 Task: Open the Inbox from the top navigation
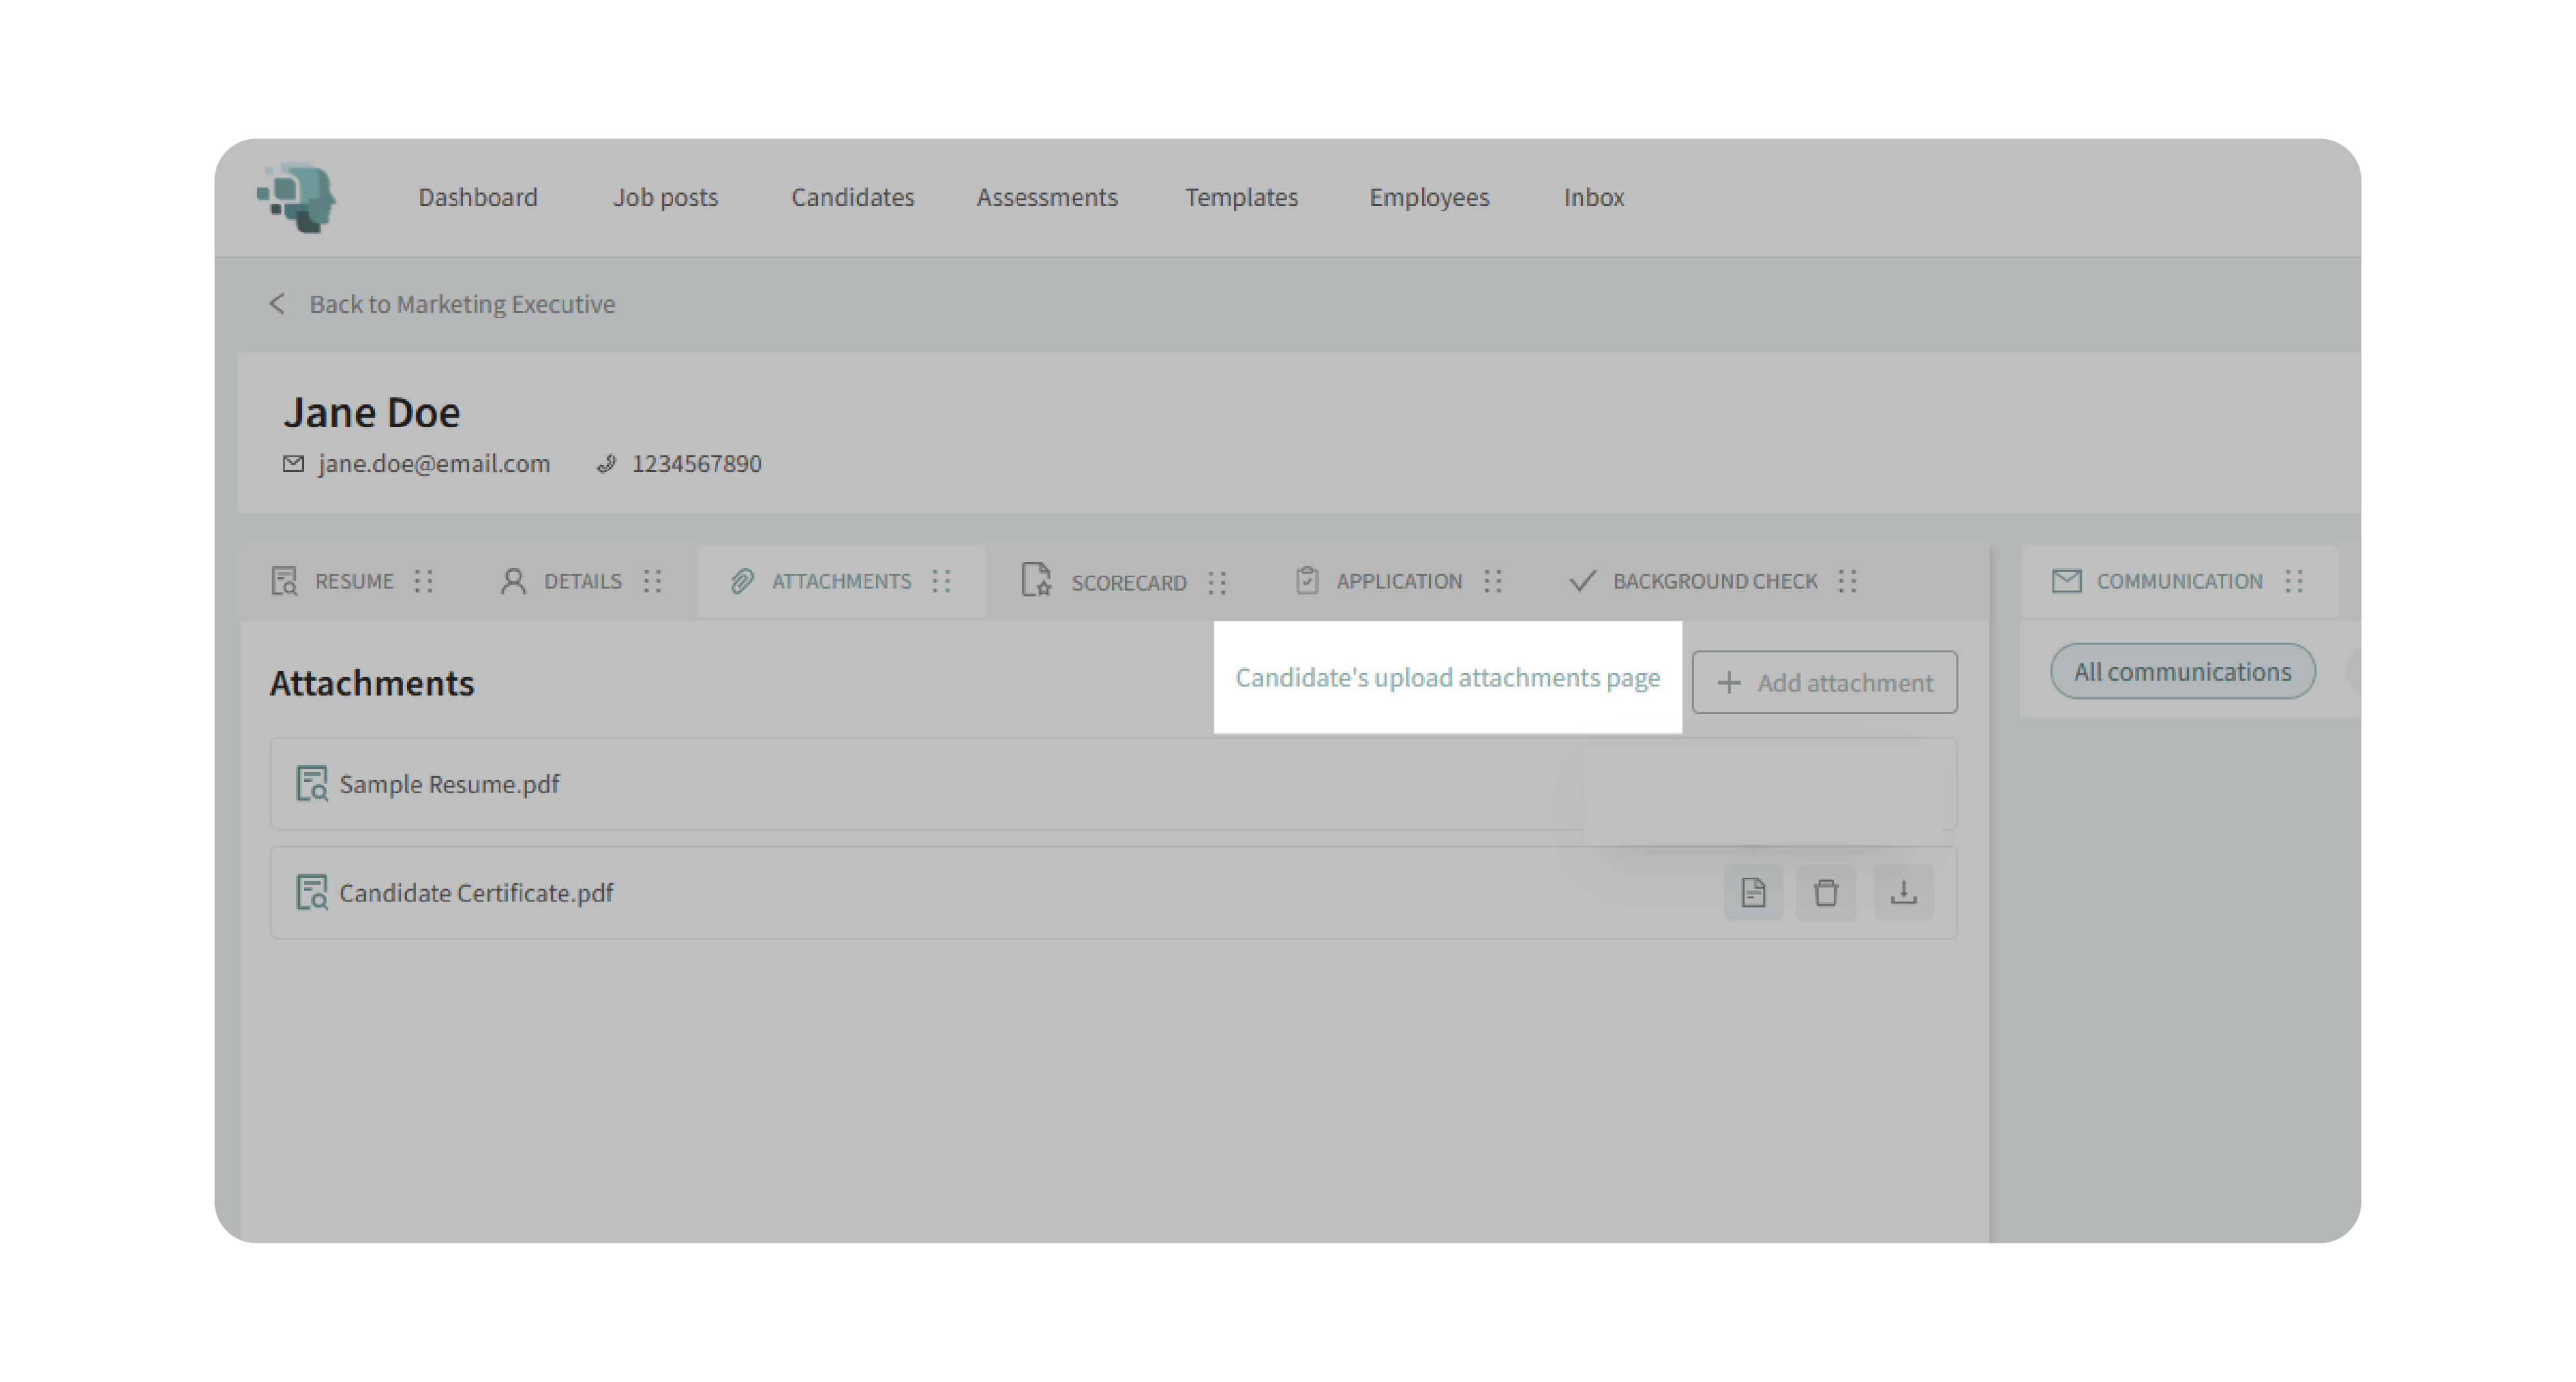(1593, 197)
